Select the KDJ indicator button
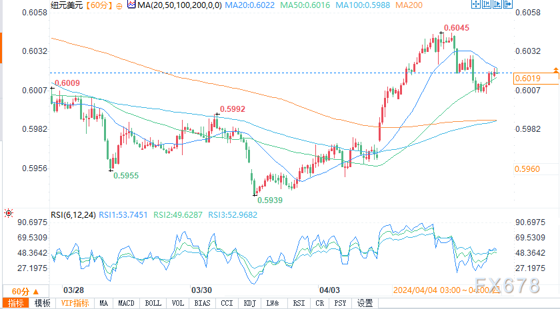The height and width of the screenshot is (309, 560). tap(249, 303)
